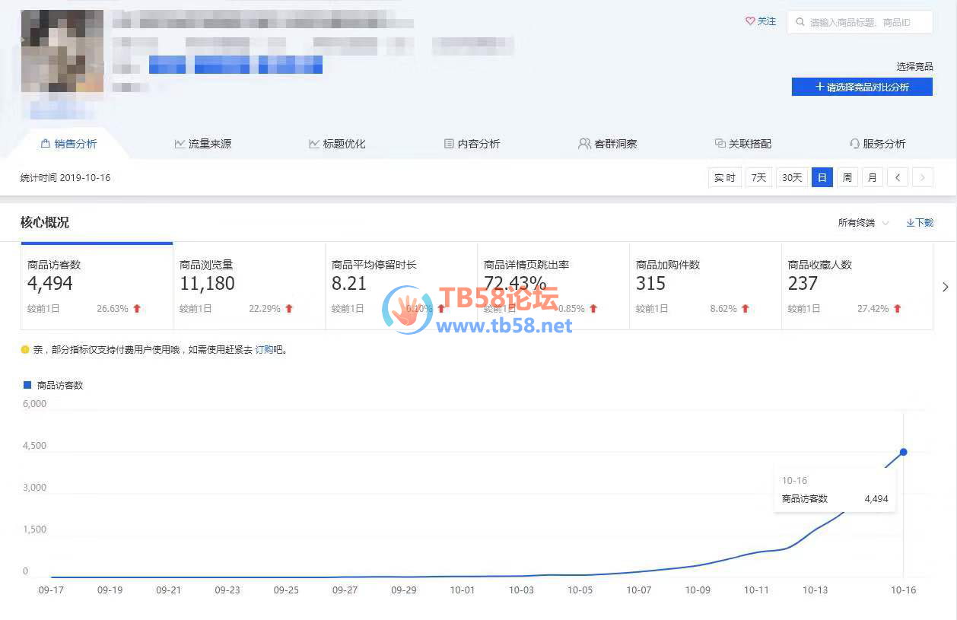Screen dimensions: 957x620
Task: Click the product thumbnail image
Action: pos(62,51)
